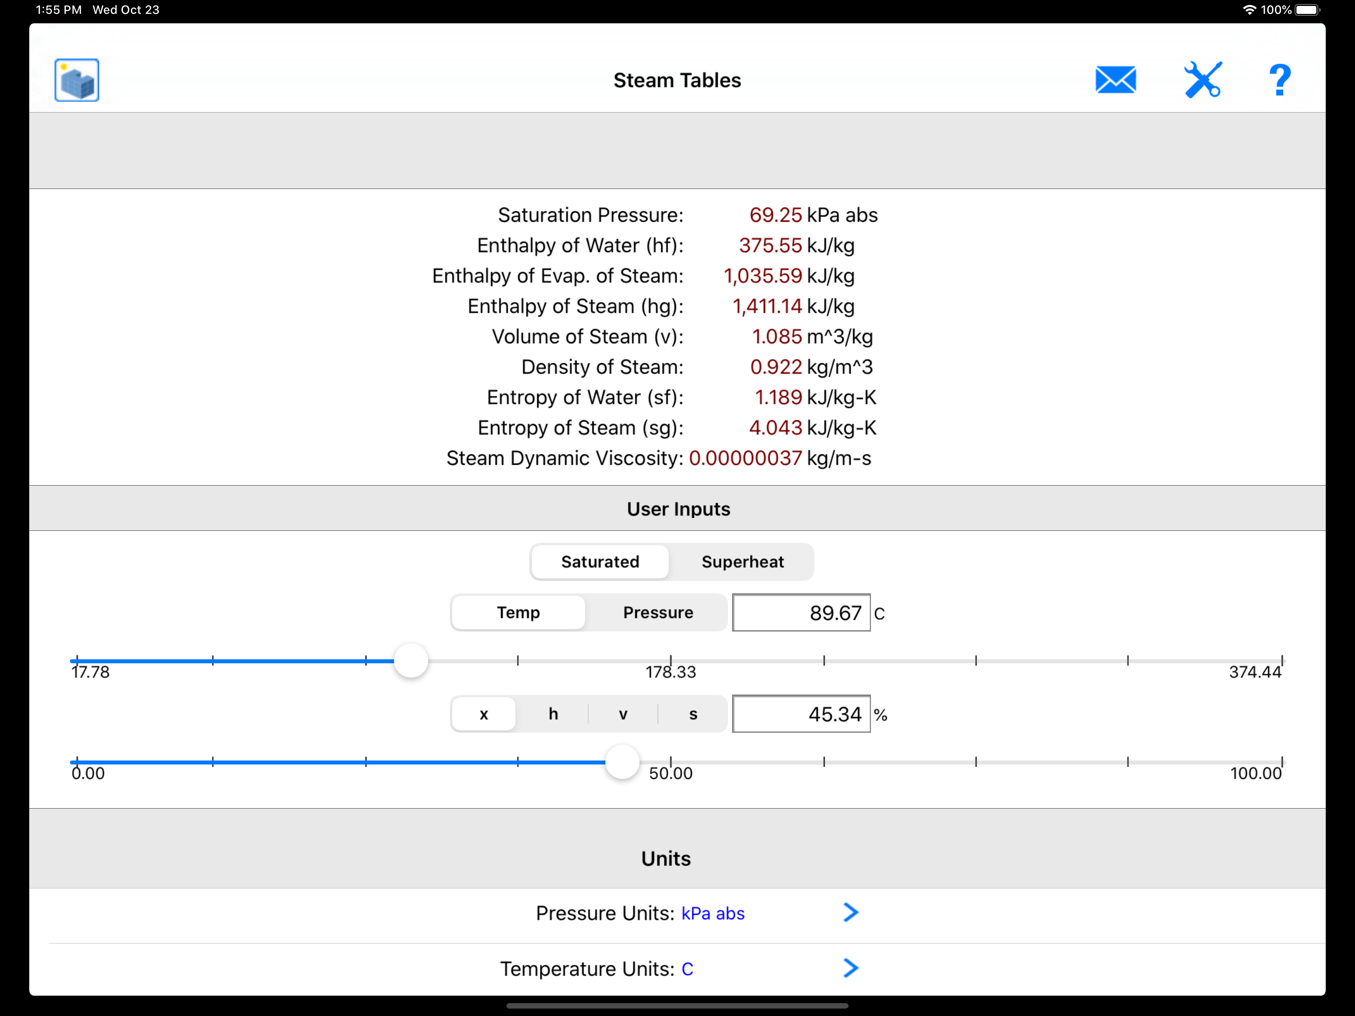Select the x quality segment
1355x1016 pixels.
pos(484,714)
